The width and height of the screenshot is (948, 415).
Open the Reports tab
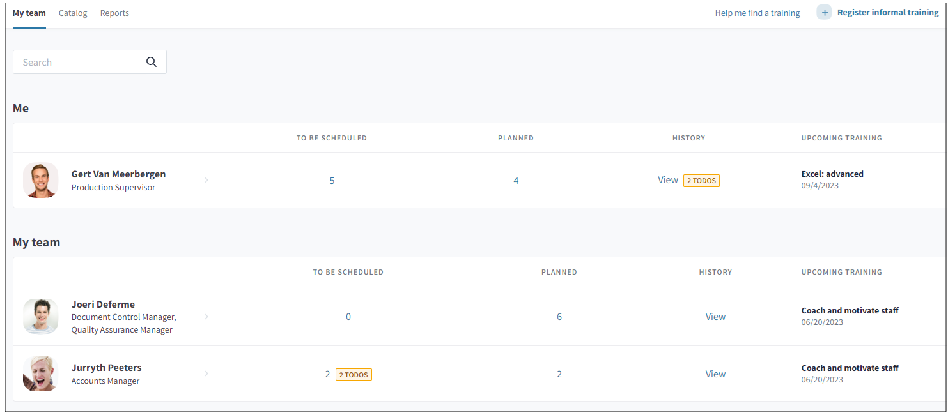[114, 13]
